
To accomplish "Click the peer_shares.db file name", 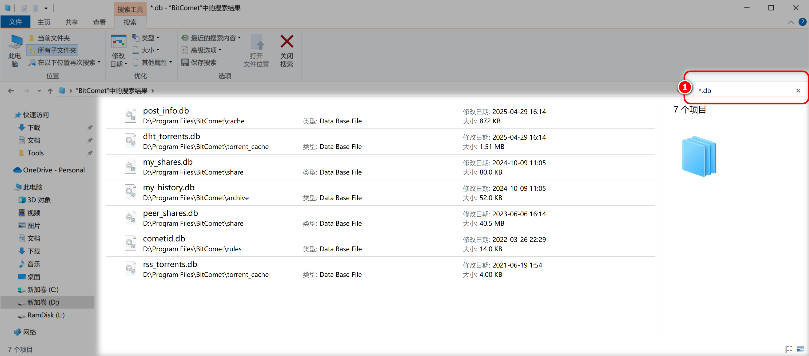I will tap(170, 213).
